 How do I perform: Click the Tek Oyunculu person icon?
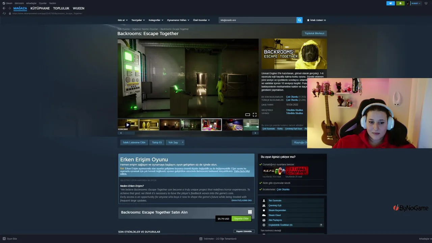point(264,200)
